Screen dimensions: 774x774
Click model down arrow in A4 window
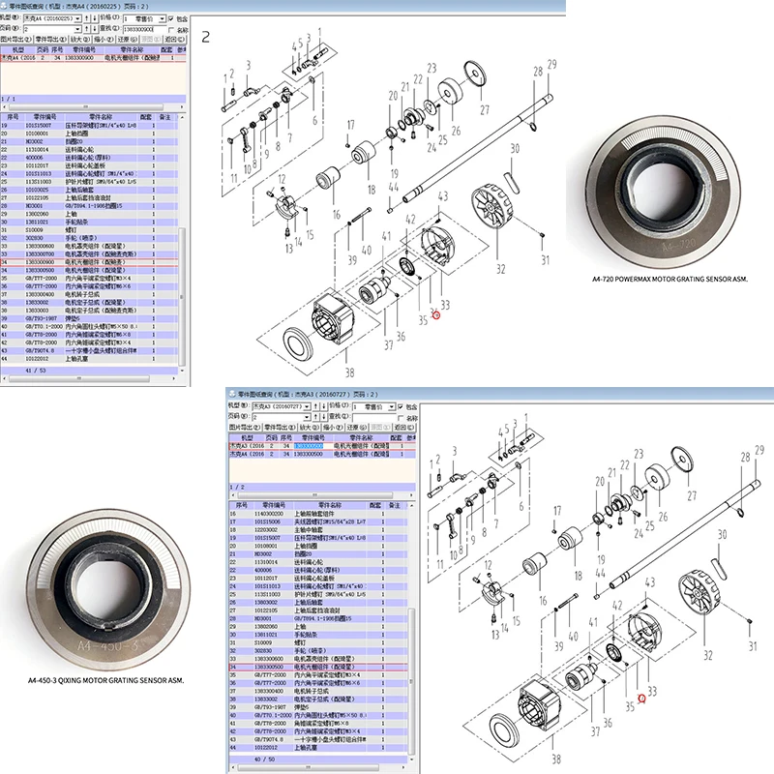[95, 18]
